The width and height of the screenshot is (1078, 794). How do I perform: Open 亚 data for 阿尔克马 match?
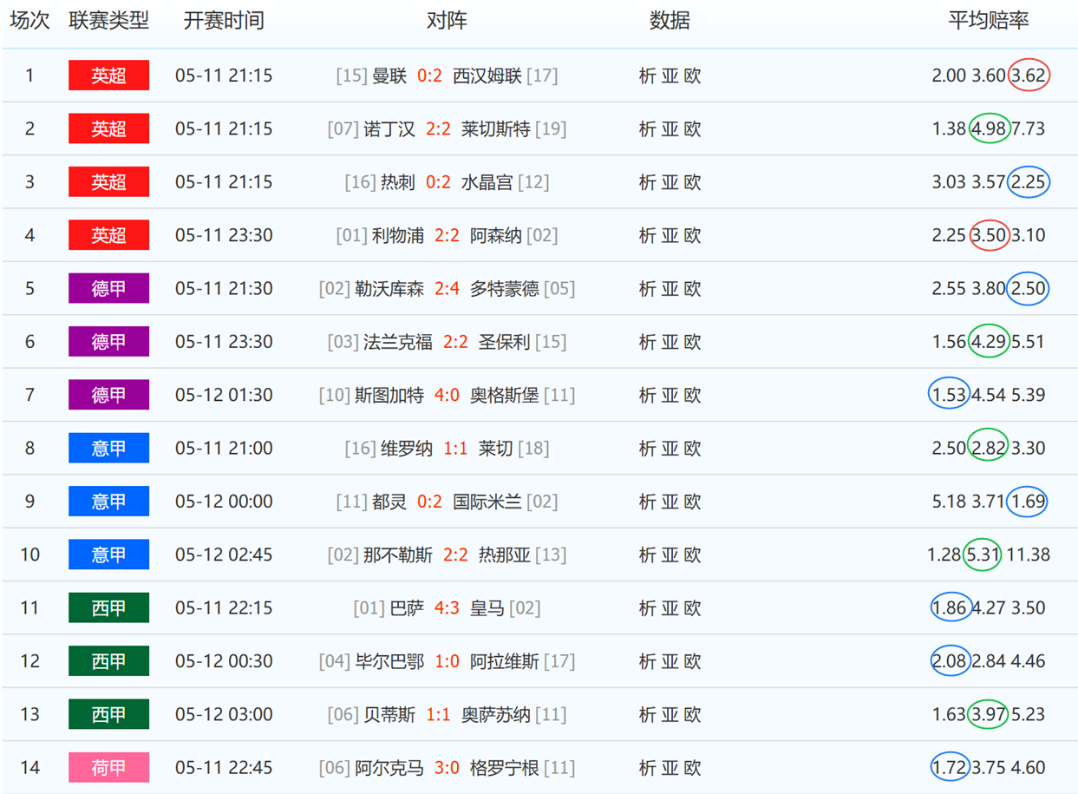point(670,768)
